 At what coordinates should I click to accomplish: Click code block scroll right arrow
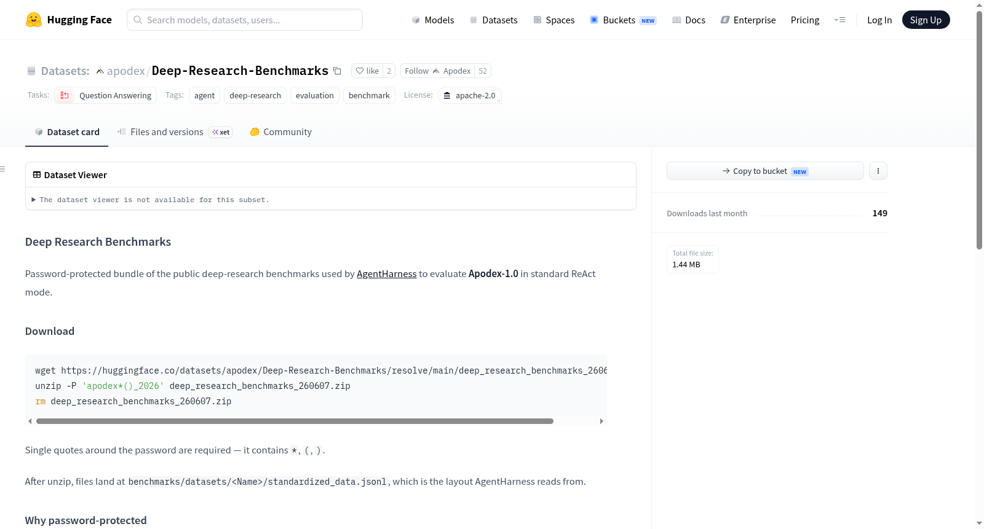point(601,421)
